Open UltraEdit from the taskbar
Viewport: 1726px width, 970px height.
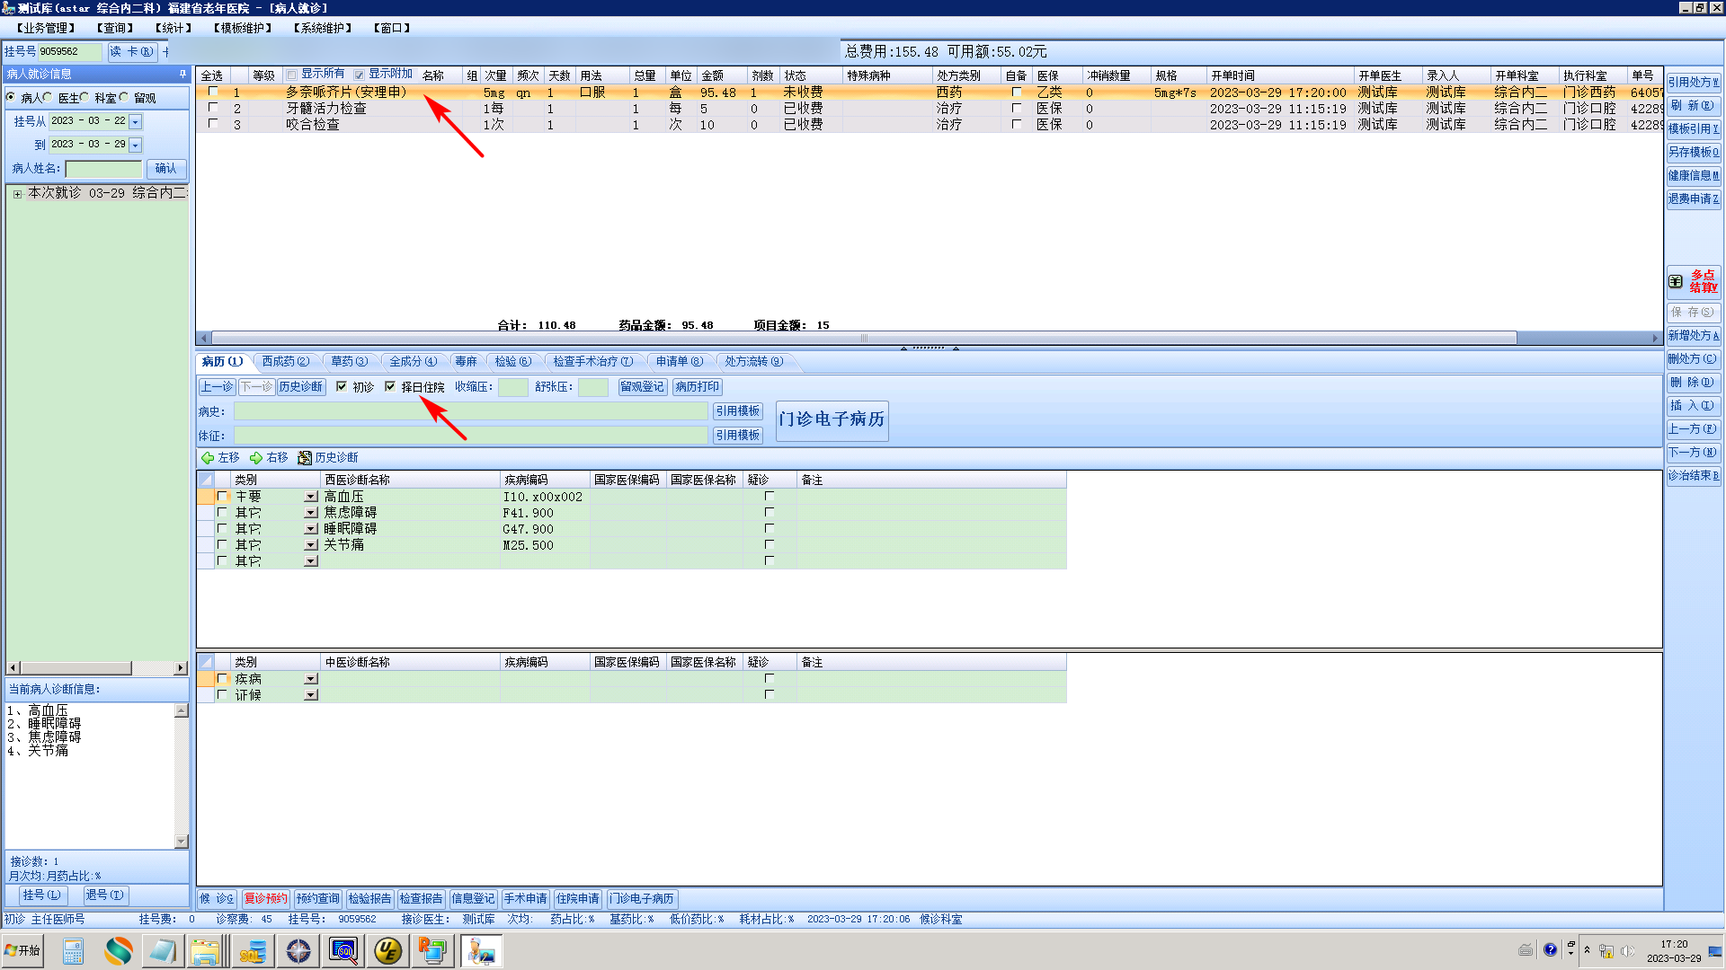point(388,951)
